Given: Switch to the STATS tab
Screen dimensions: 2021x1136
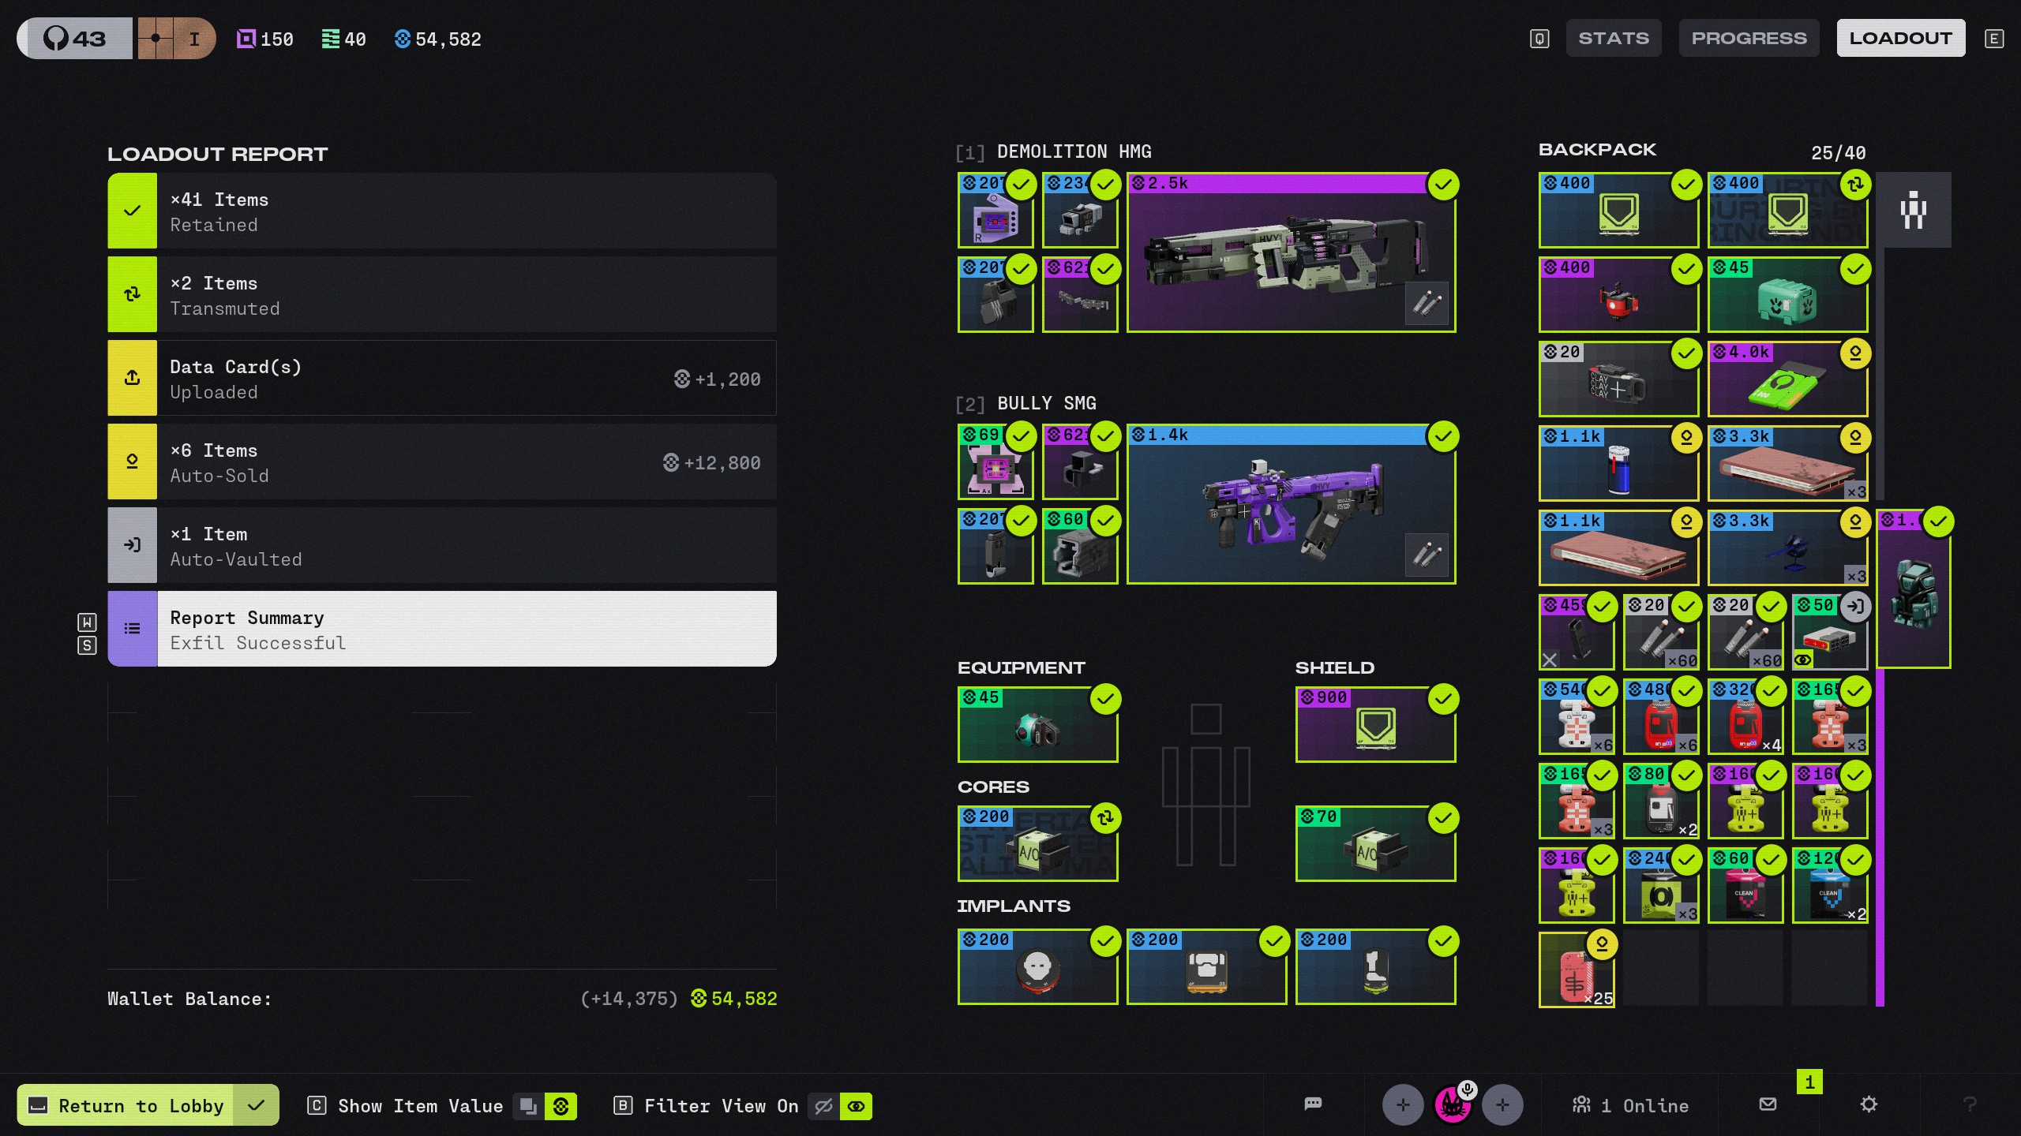Looking at the screenshot, I should tap(1613, 38).
